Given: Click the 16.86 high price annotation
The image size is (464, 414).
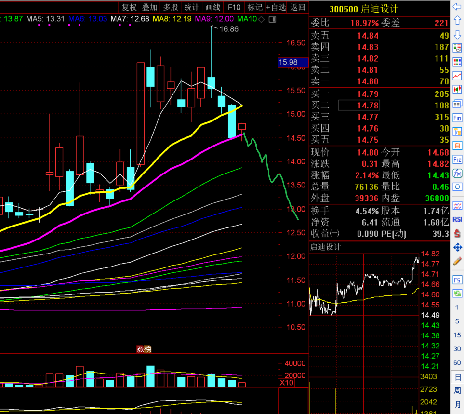Looking at the screenshot, I should (x=229, y=29).
